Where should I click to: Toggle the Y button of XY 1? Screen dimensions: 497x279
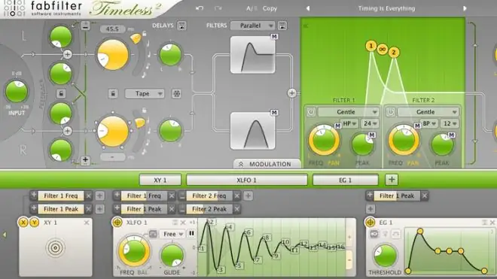coord(34,223)
